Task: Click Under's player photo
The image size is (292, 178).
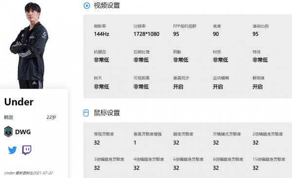Action: [30, 45]
